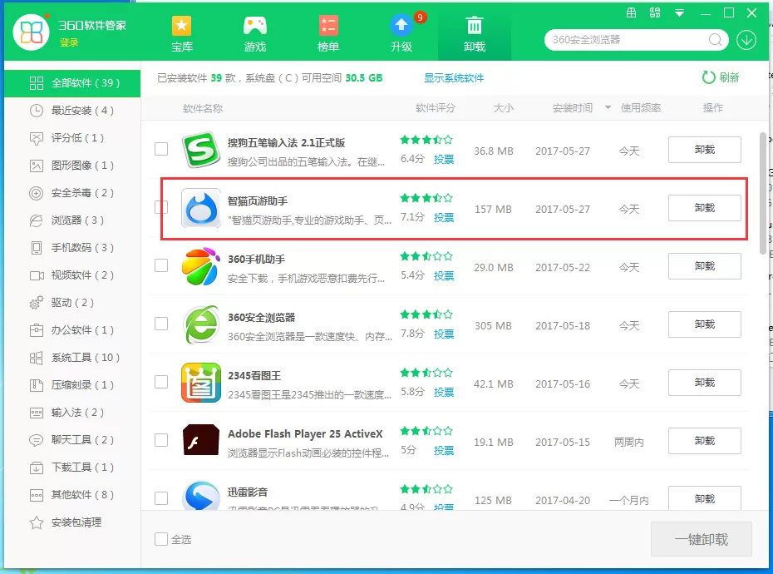Click the 刷新 refresh button
Image resolution: width=773 pixels, height=574 pixels.
721,77
